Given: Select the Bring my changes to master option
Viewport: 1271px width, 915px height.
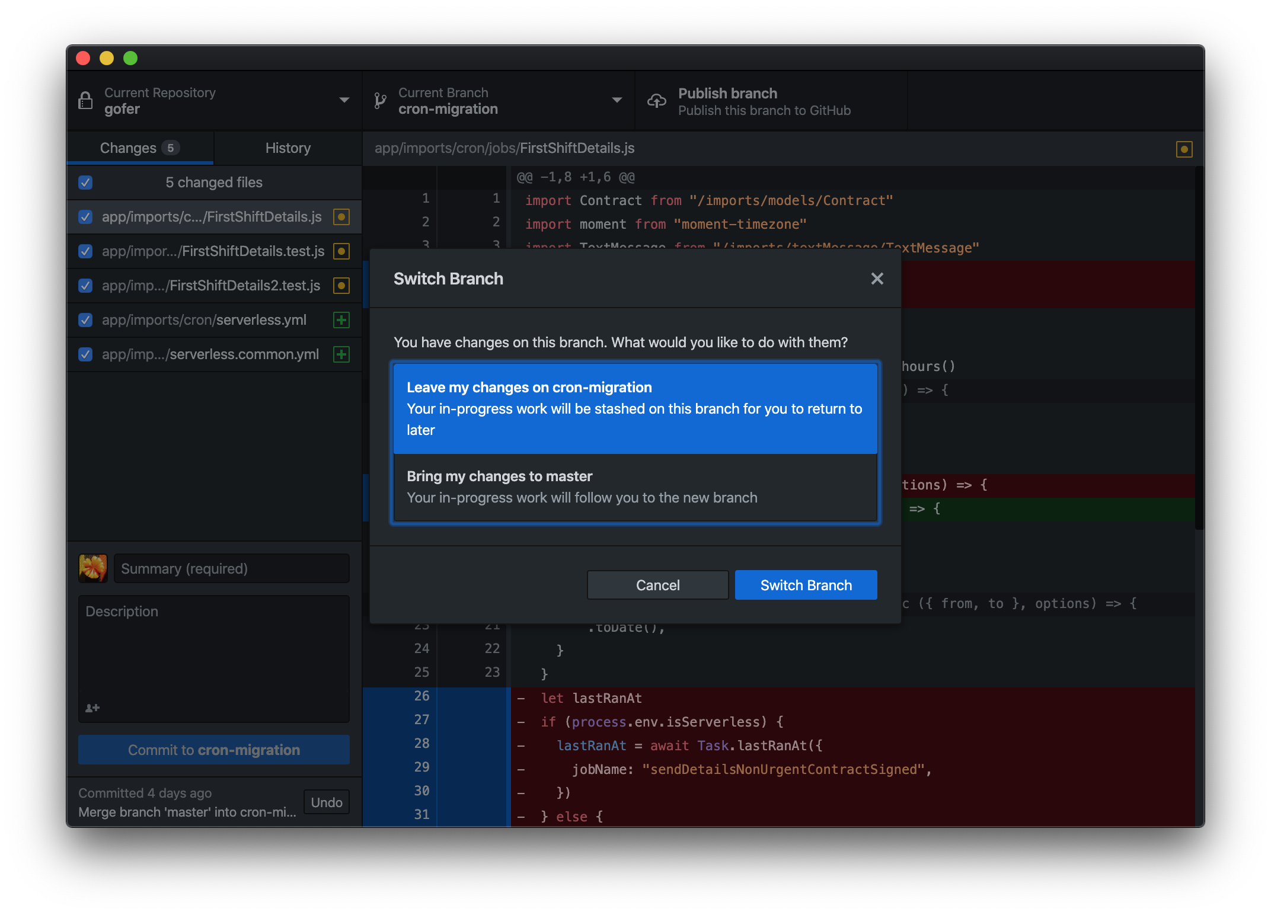Looking at the screenshot, I should (634, 487).
